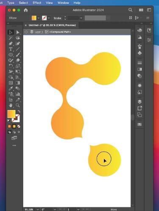This screenshot has width=159, height=211.
Task: Select the Hand tool
Action: (x=11, y=105)
